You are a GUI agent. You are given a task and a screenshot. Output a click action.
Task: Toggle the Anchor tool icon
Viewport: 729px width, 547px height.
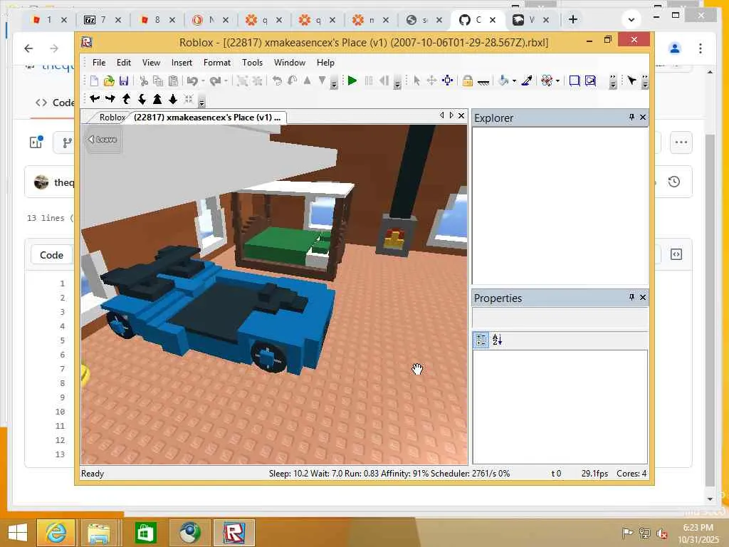point(483,82)
